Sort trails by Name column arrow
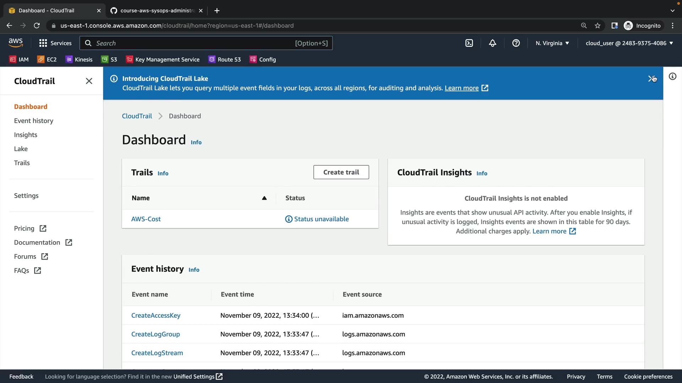The width and height of the screenshot is (682, 383). [264, 198]
